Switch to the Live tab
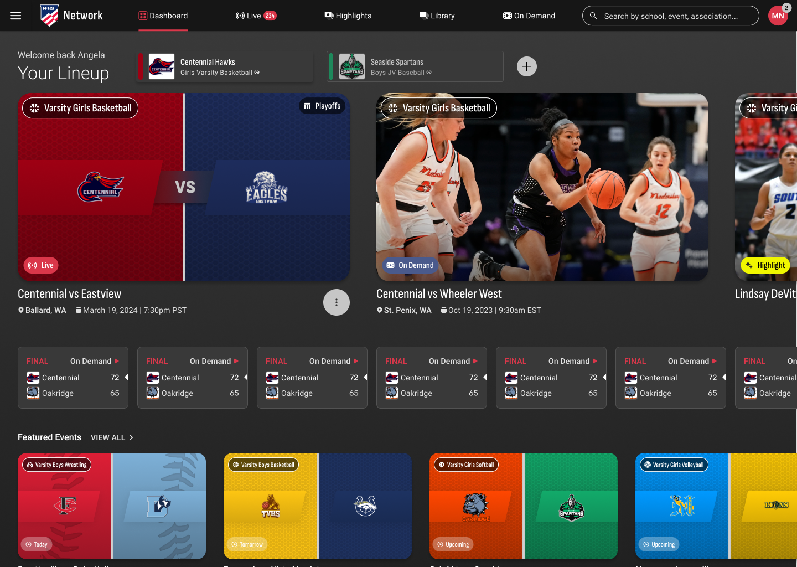 click(256, 16)
